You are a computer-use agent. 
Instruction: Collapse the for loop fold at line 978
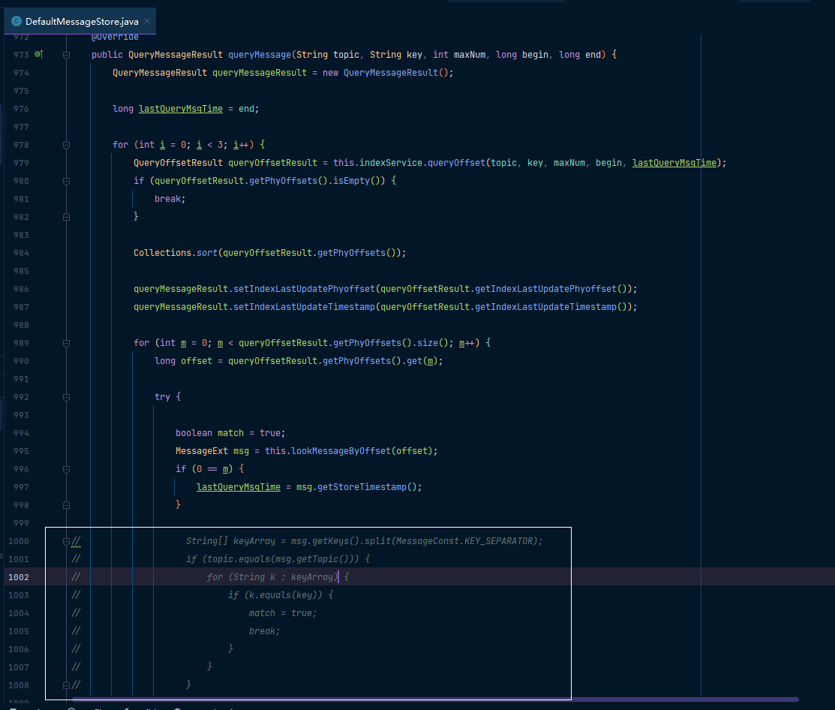[67, 145]
